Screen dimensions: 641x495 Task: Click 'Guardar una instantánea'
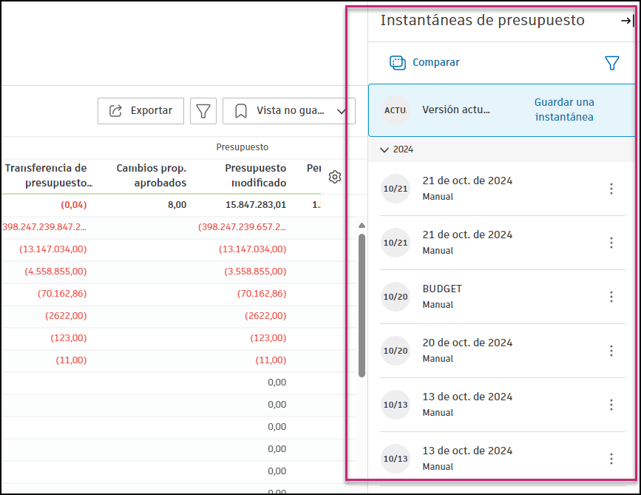point(566,110)
